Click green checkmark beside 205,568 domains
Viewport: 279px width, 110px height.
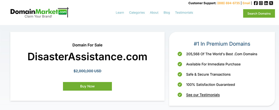(180, 54)
